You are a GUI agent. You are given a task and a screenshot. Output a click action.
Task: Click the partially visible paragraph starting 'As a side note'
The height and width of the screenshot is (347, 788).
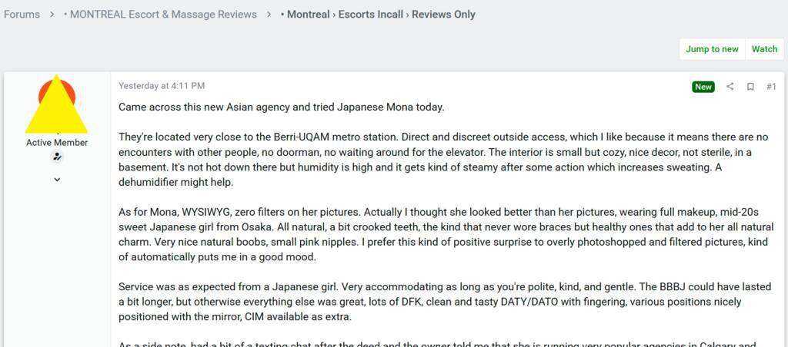point(444,344)
